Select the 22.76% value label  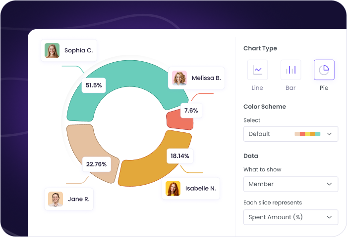coord(96,164)
